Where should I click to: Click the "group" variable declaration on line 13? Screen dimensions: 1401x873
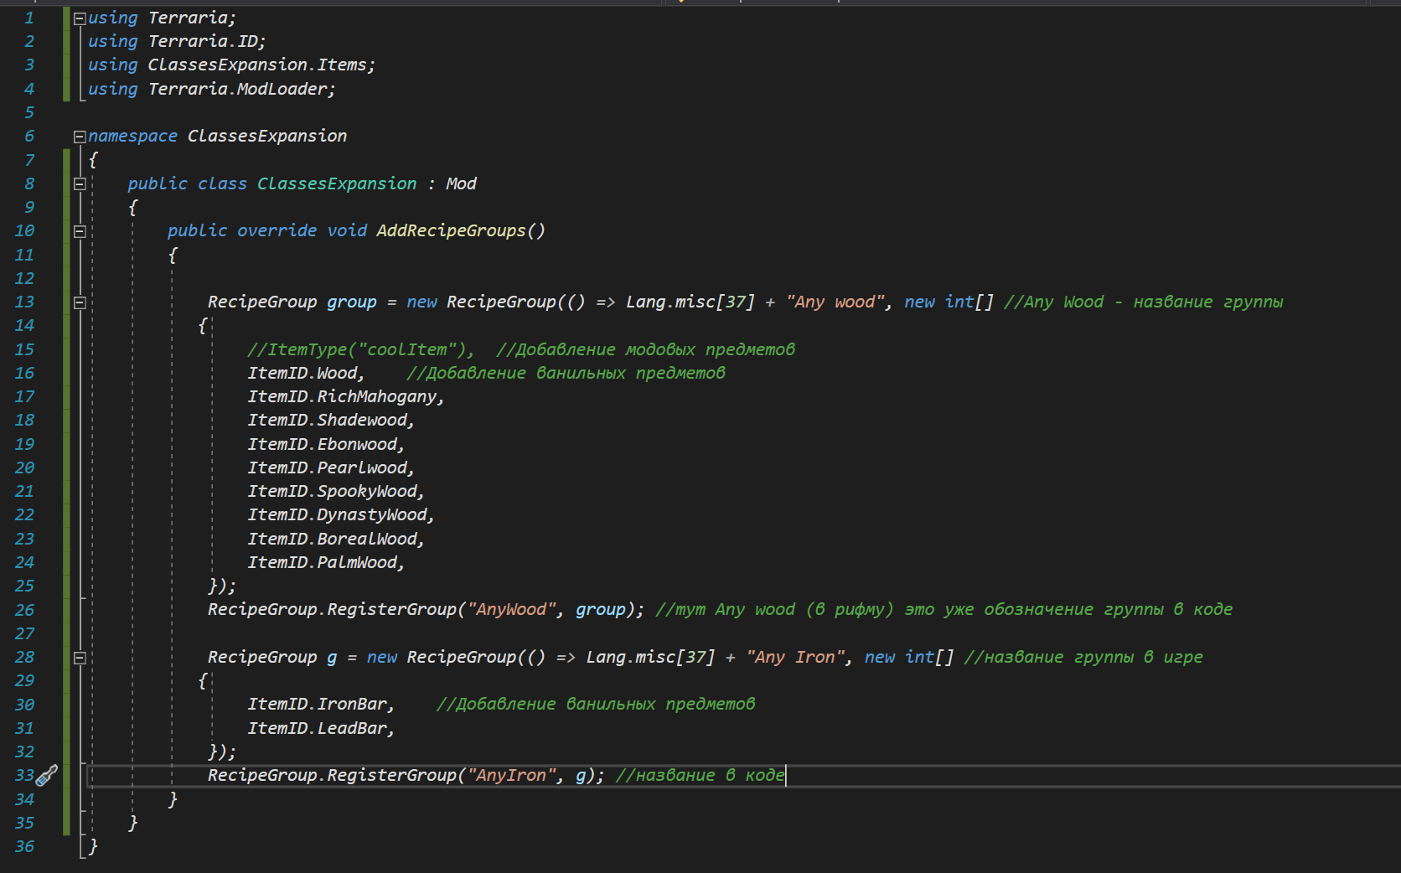(x=352, y=302)
